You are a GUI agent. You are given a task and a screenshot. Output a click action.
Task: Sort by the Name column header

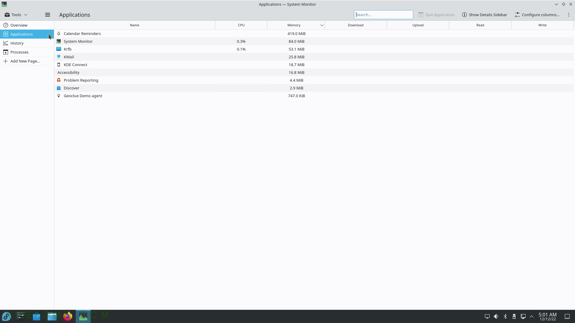click(134, 25)
